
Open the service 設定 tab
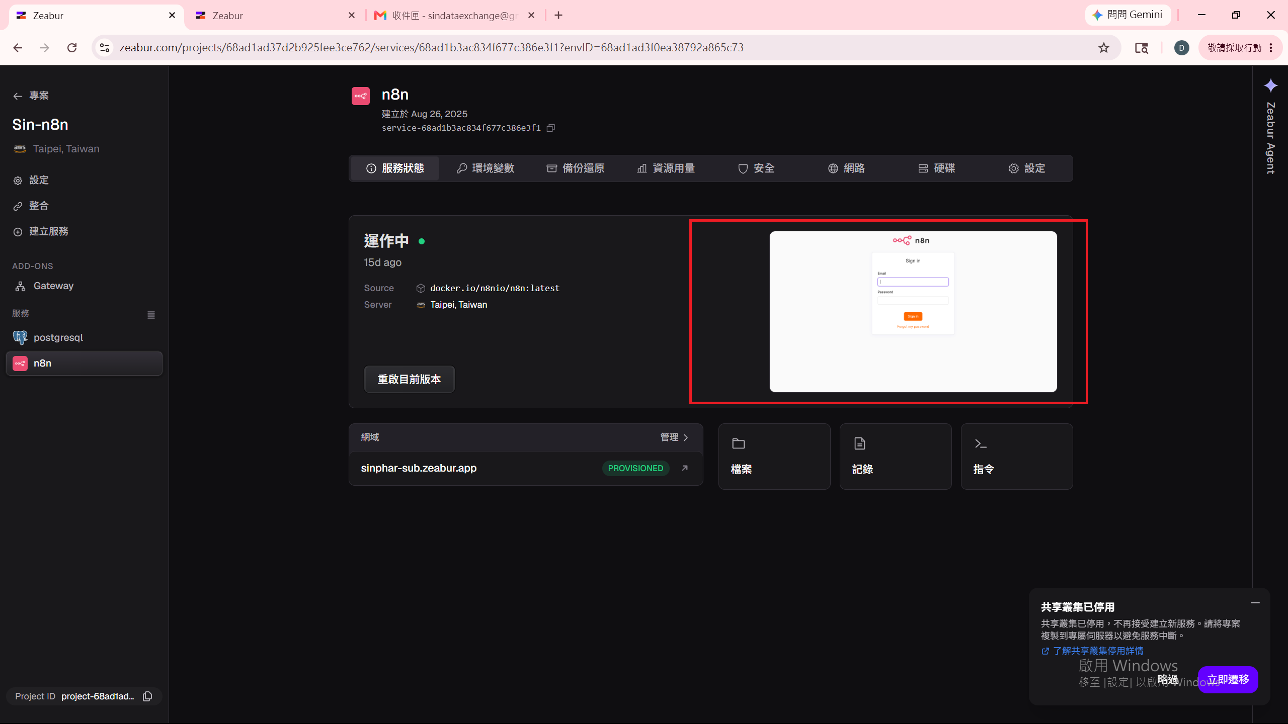pyautogui.click(x=1027, y=168)
